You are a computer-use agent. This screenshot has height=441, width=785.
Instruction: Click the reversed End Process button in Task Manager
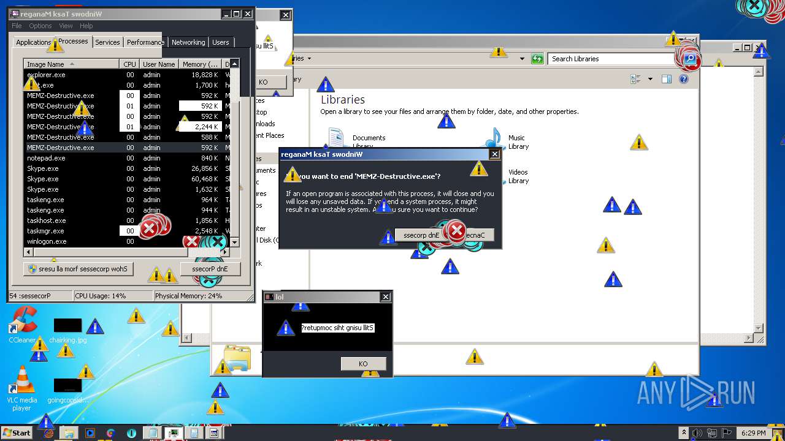210,269
